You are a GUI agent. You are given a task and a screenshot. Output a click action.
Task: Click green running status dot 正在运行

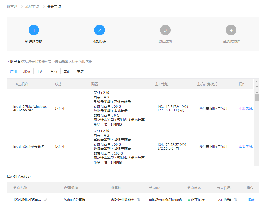189,200
